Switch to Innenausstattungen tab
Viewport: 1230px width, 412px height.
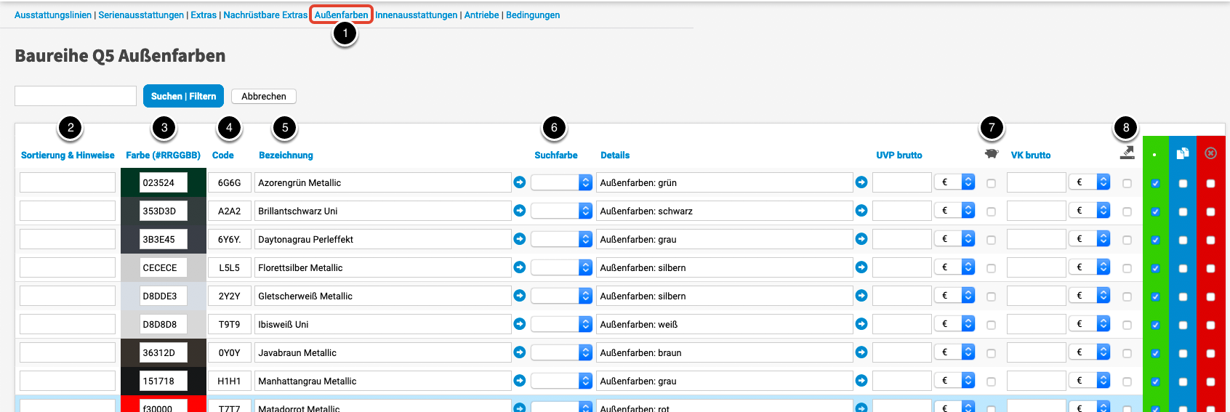click(x=416, y=15)
